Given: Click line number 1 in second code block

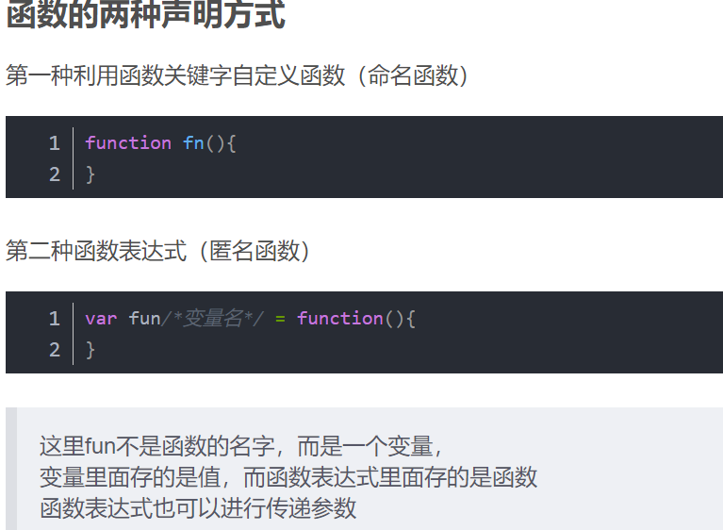Looking at the screenshot, I should [x=55, y=319].
